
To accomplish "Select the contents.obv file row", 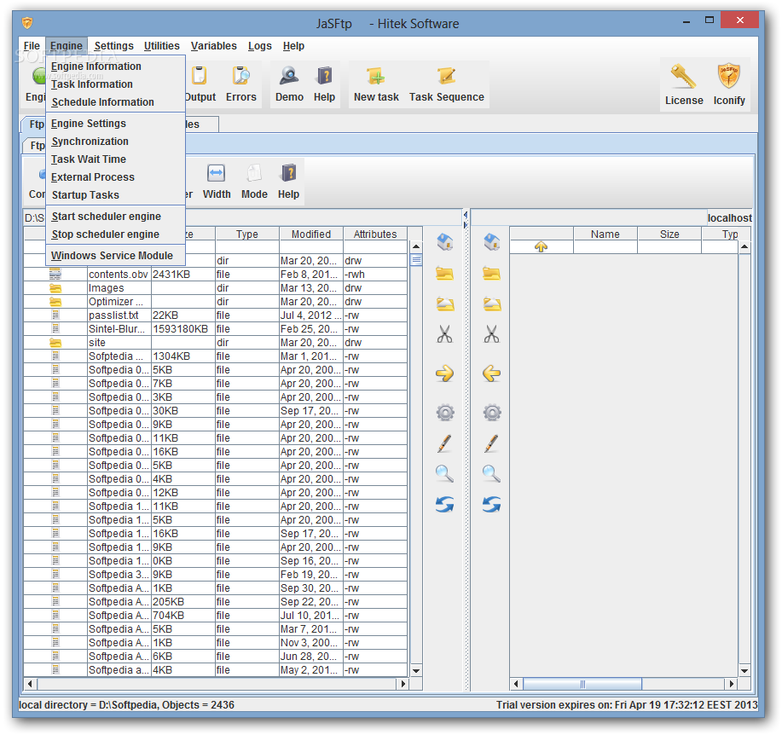I will coord(216,275).
